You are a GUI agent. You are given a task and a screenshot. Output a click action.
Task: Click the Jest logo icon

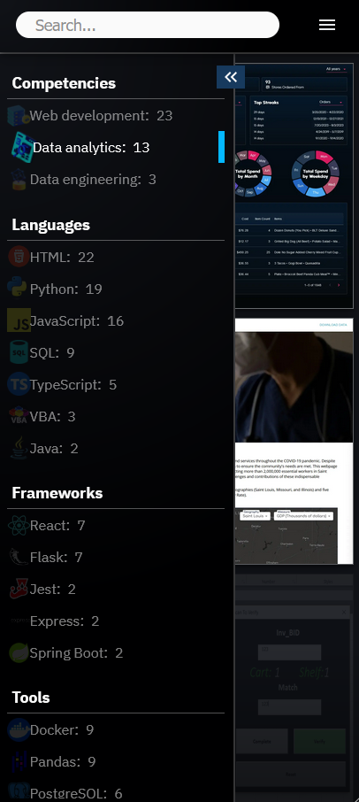point(19,590)
